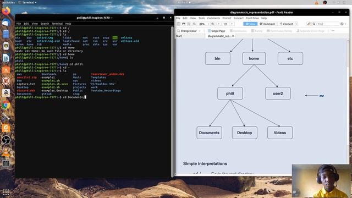Open the Files manager dock icon
This screenshot has width=352, height=198.
[6, 34]
